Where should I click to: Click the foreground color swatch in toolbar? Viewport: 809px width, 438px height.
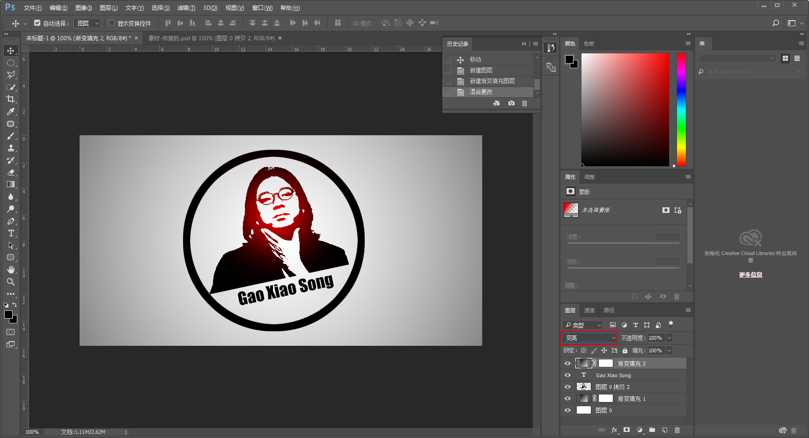pyautogui.click(x=8, y=314)
